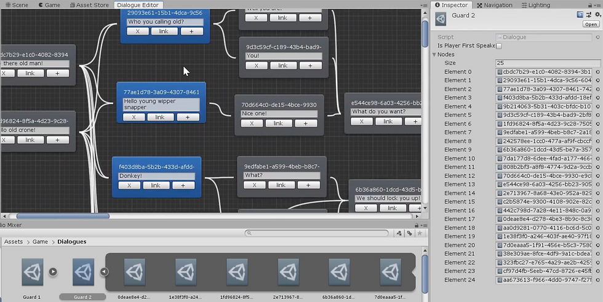Switch to the Navigation tab

(495, 5)
